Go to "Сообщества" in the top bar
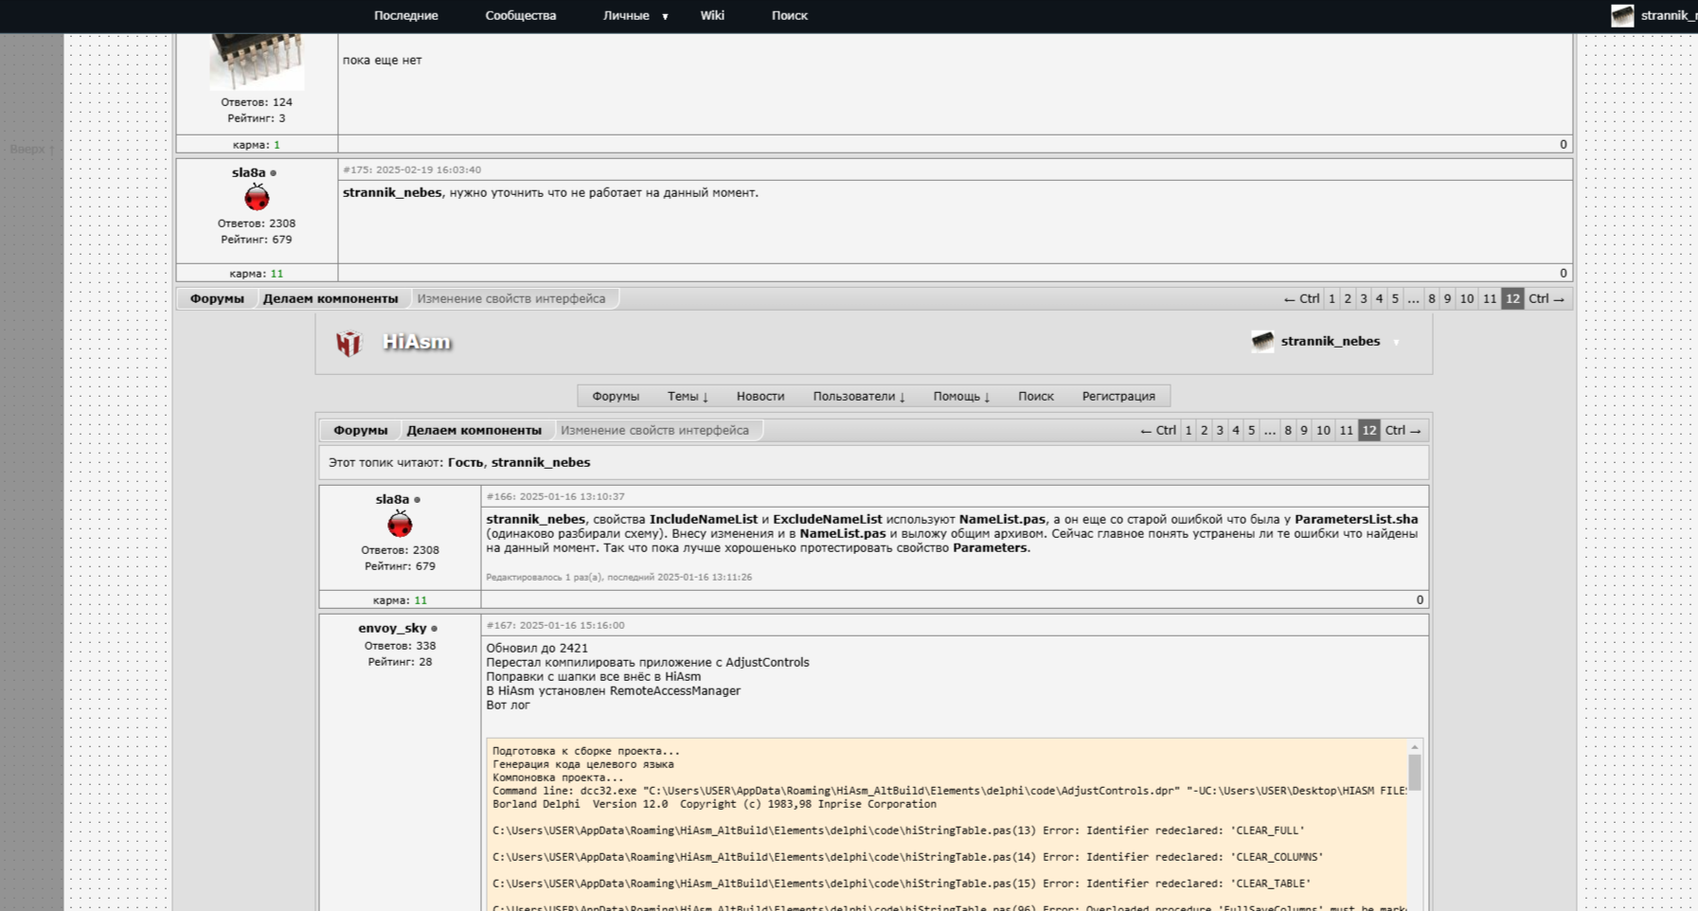 click(x=520, y=16)
